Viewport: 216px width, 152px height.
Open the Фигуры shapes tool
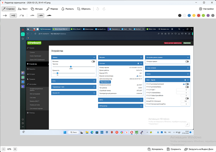point(37,9)
